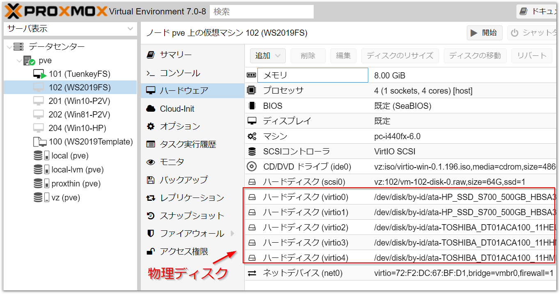Viewport: 560px width, 294px height.
Task: Select the ハードディスク (virtio2) row
Action: (x=401, y=227)
